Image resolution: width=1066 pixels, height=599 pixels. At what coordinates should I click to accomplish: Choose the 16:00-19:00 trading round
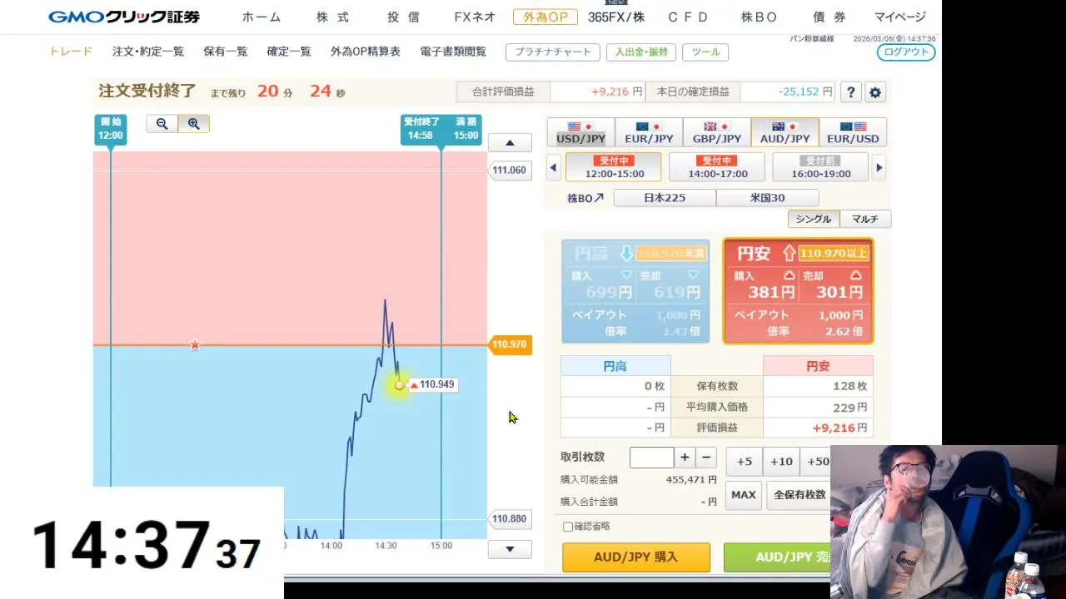click(x=821, y=167)
